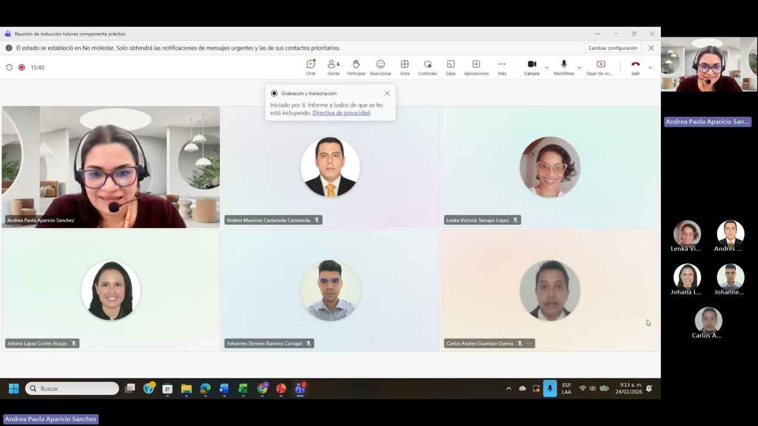Image resolution: width=758 pixels, height=426 pixels.
Task: Open Google Chrome from taskbar
Action: point(262,389)
